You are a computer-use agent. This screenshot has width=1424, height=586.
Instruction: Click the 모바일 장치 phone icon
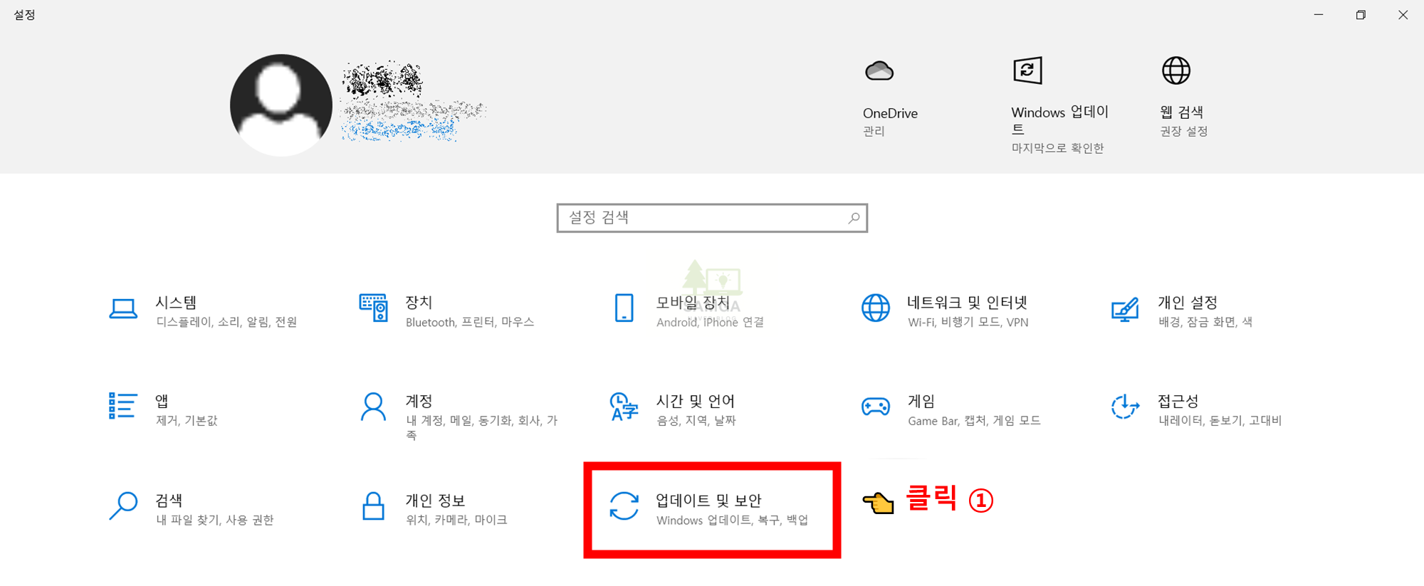(624, 308)
